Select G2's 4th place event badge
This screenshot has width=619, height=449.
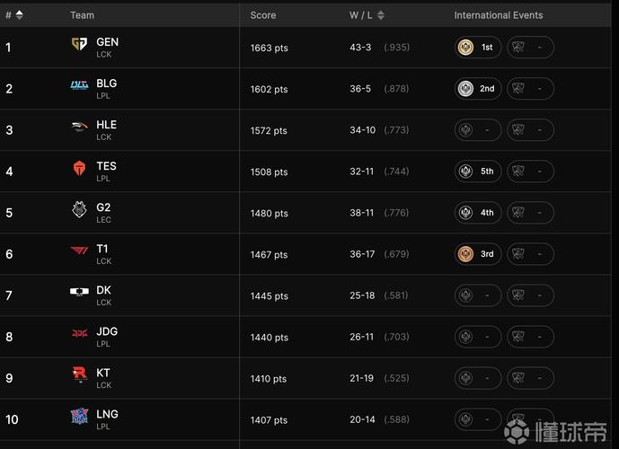pyautogui.click(x=478, y=213)
